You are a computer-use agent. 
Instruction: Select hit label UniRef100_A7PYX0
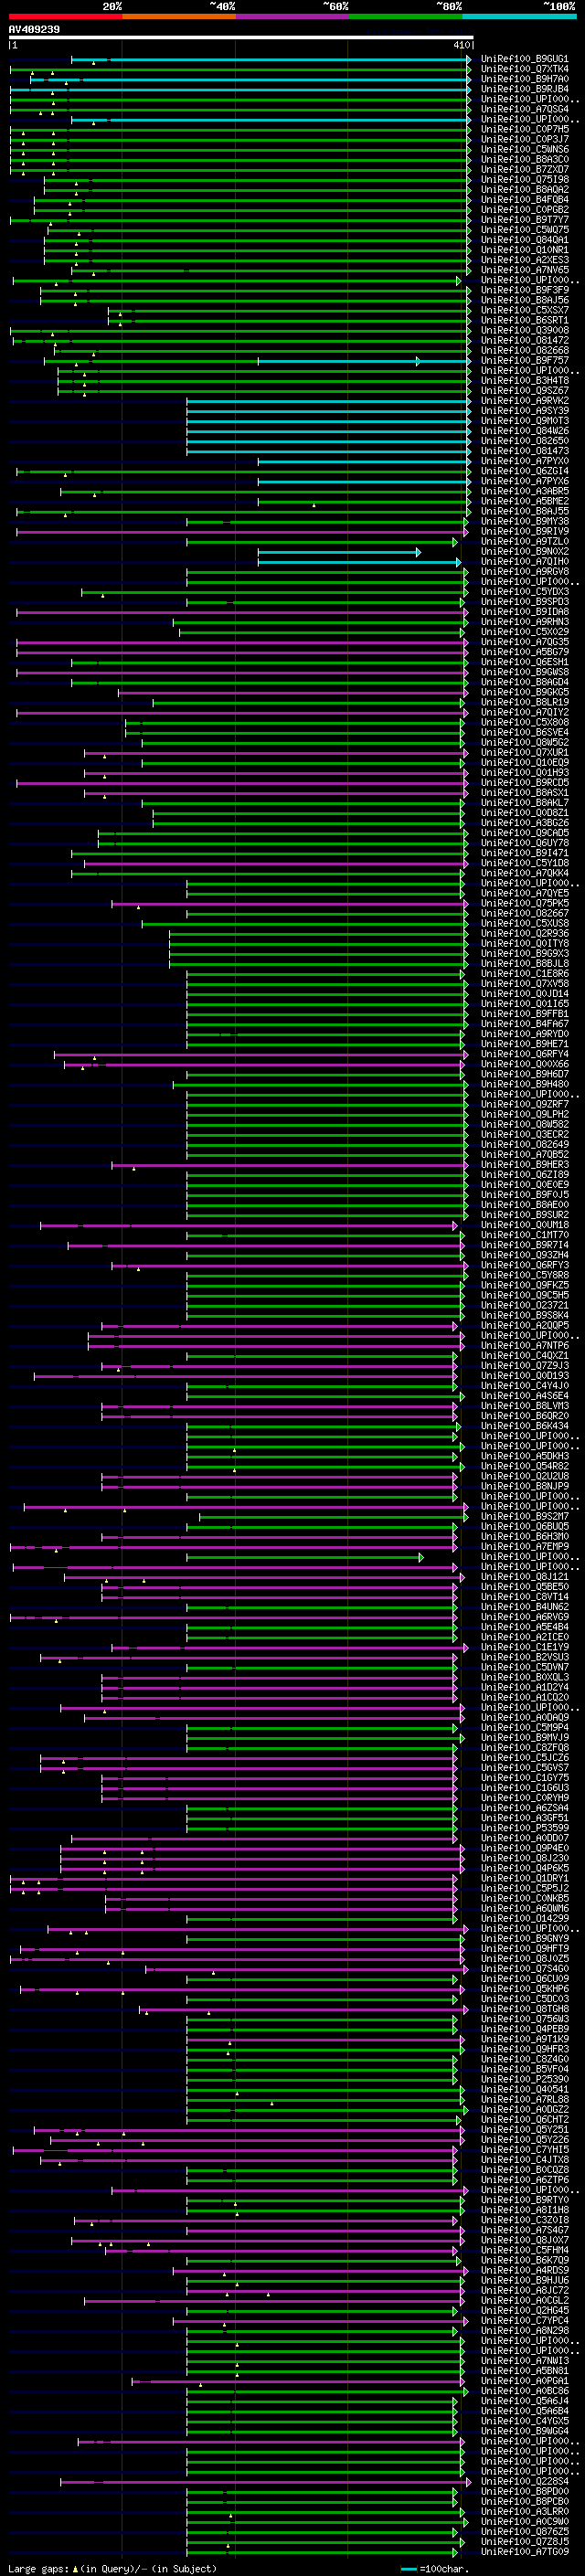click(524, 461)
